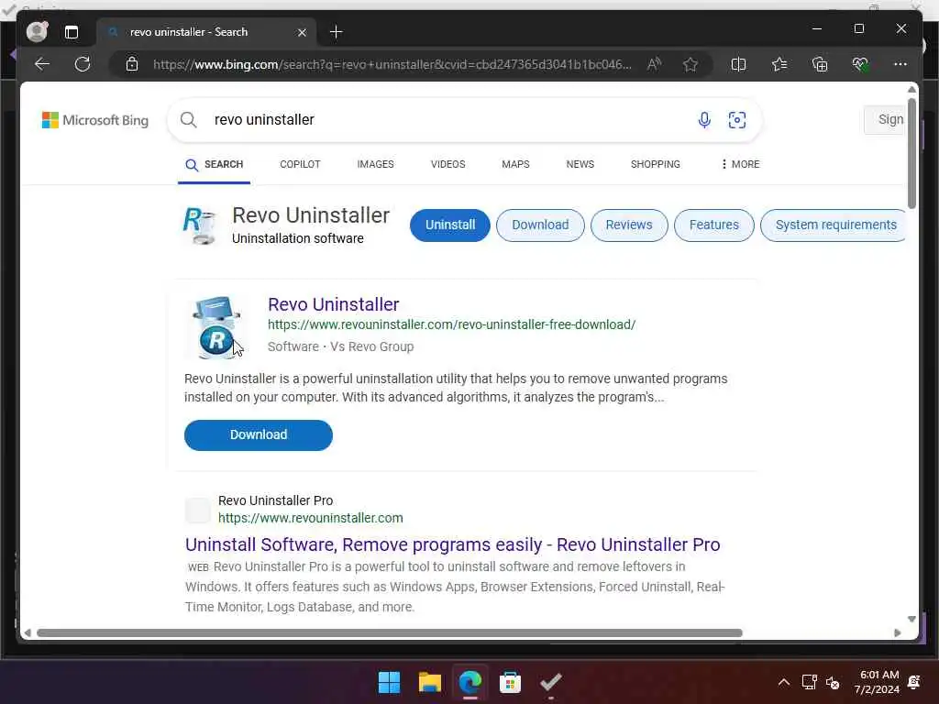Click the Revo Uninstaller header logo
Screen dimensions: 939x704
coord(199,225)
